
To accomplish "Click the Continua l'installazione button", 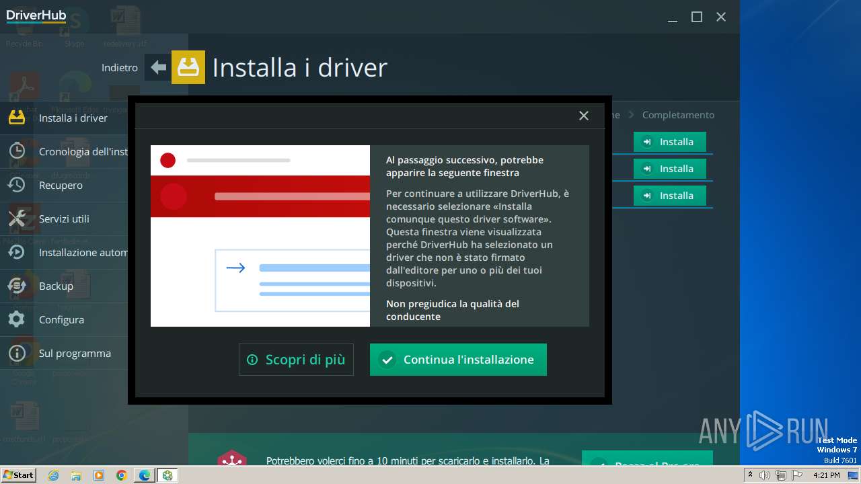I will [458, 360].
